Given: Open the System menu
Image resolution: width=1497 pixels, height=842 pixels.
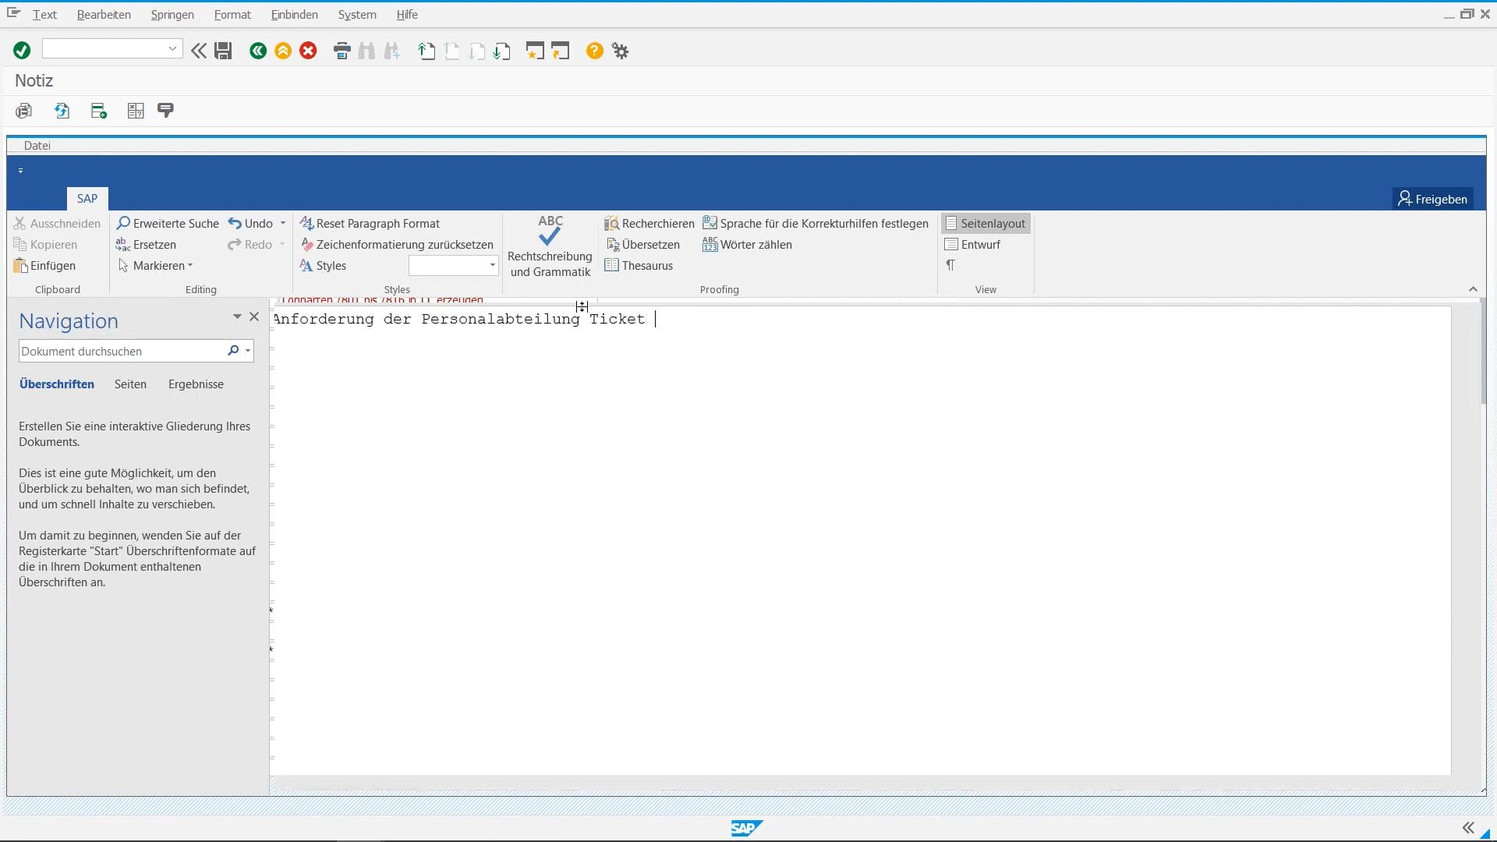Looking at the screenshot, I should [x=357, y=14].
